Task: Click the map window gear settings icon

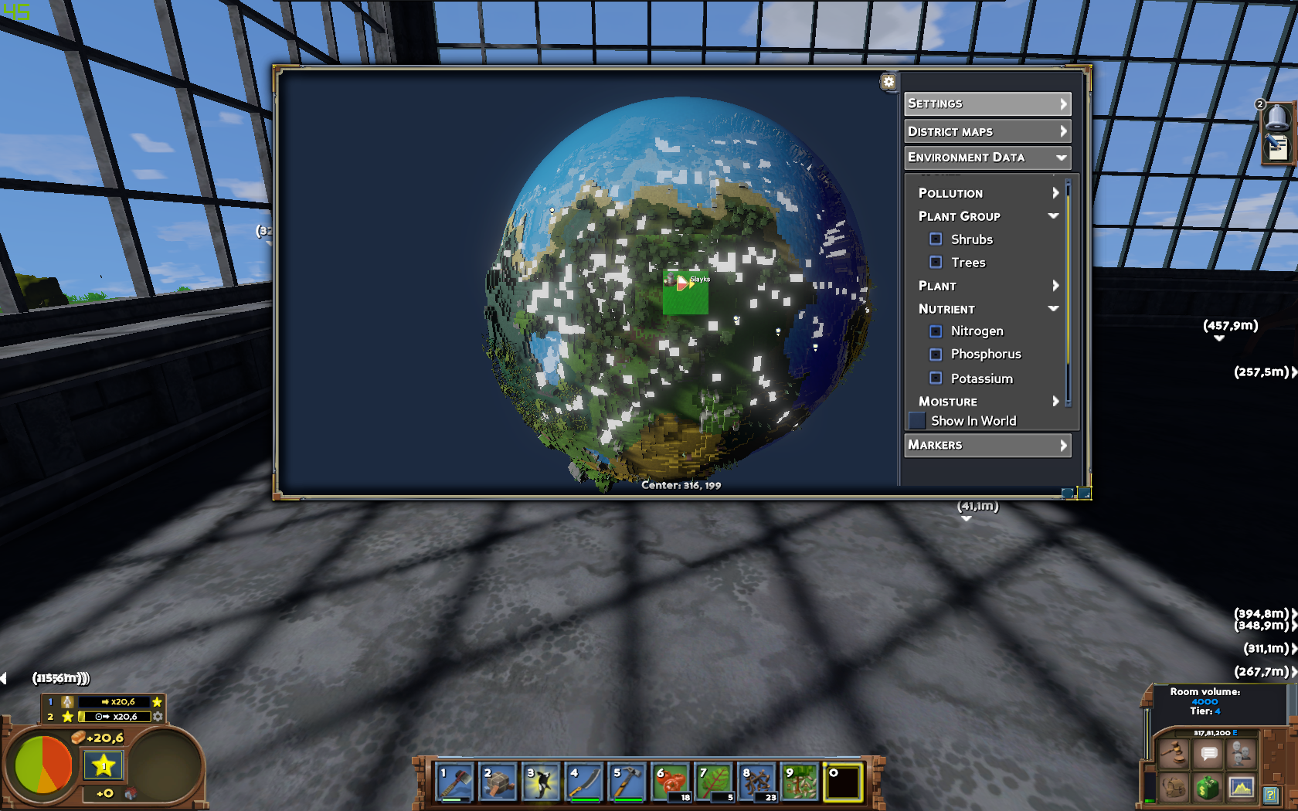Action: click(x=889, y=82)
